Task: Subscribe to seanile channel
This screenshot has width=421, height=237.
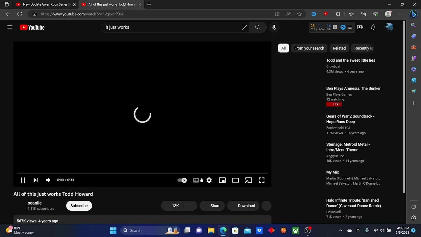Action: tap(79, 206)
